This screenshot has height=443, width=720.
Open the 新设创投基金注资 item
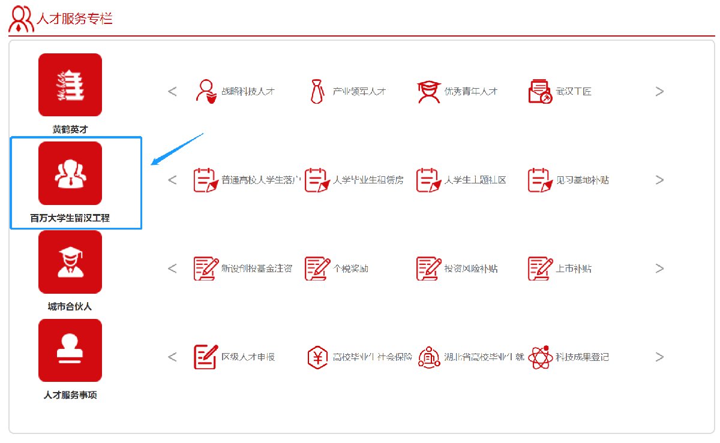(243, 269)
